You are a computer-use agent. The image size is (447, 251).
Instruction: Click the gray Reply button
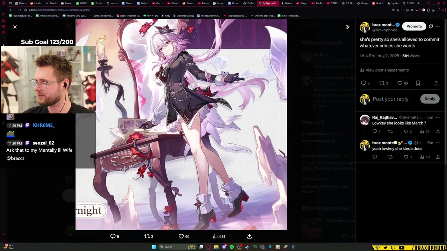pos(430,99)
